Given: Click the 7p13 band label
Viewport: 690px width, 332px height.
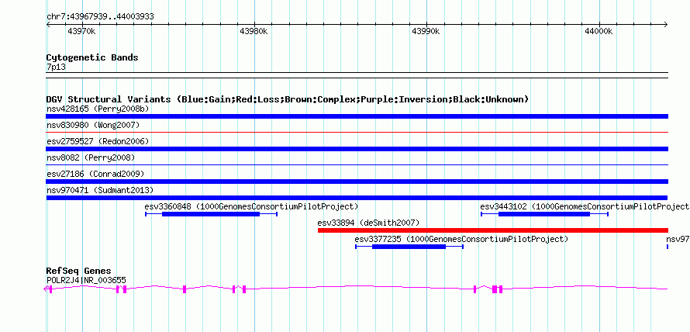Looking at the screenshot, I should coord(56,67).
